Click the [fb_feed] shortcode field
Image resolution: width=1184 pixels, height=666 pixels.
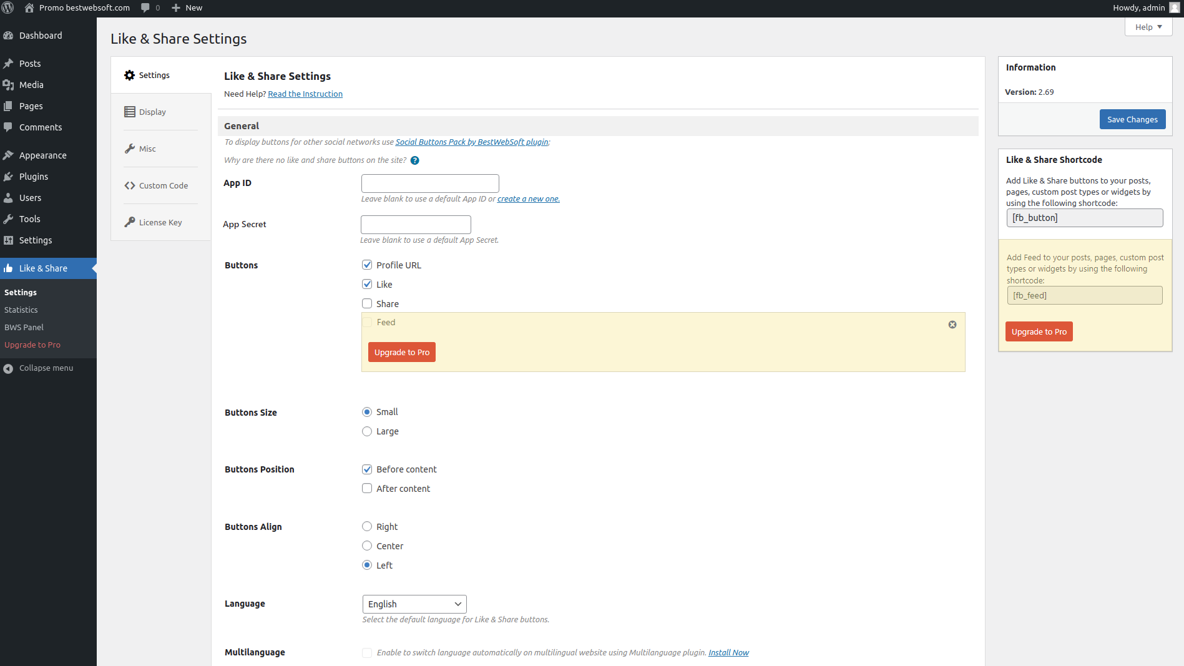point(1085,295)
